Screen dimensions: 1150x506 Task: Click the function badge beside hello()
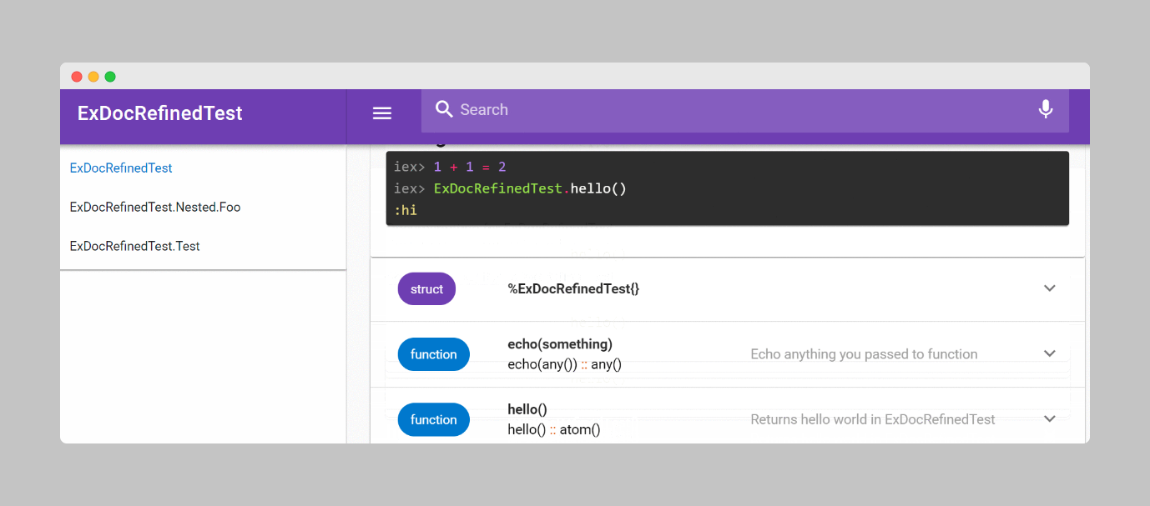pyautogui.click(x=433, y=419)
